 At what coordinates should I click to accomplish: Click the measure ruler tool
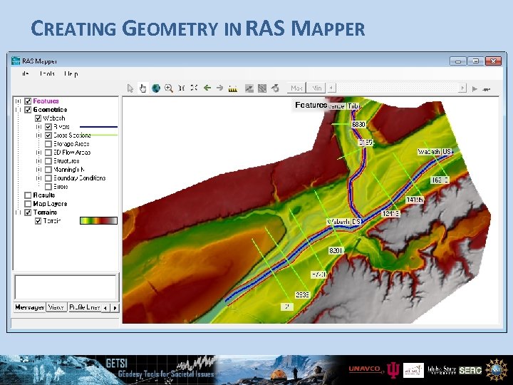point(232,88)
